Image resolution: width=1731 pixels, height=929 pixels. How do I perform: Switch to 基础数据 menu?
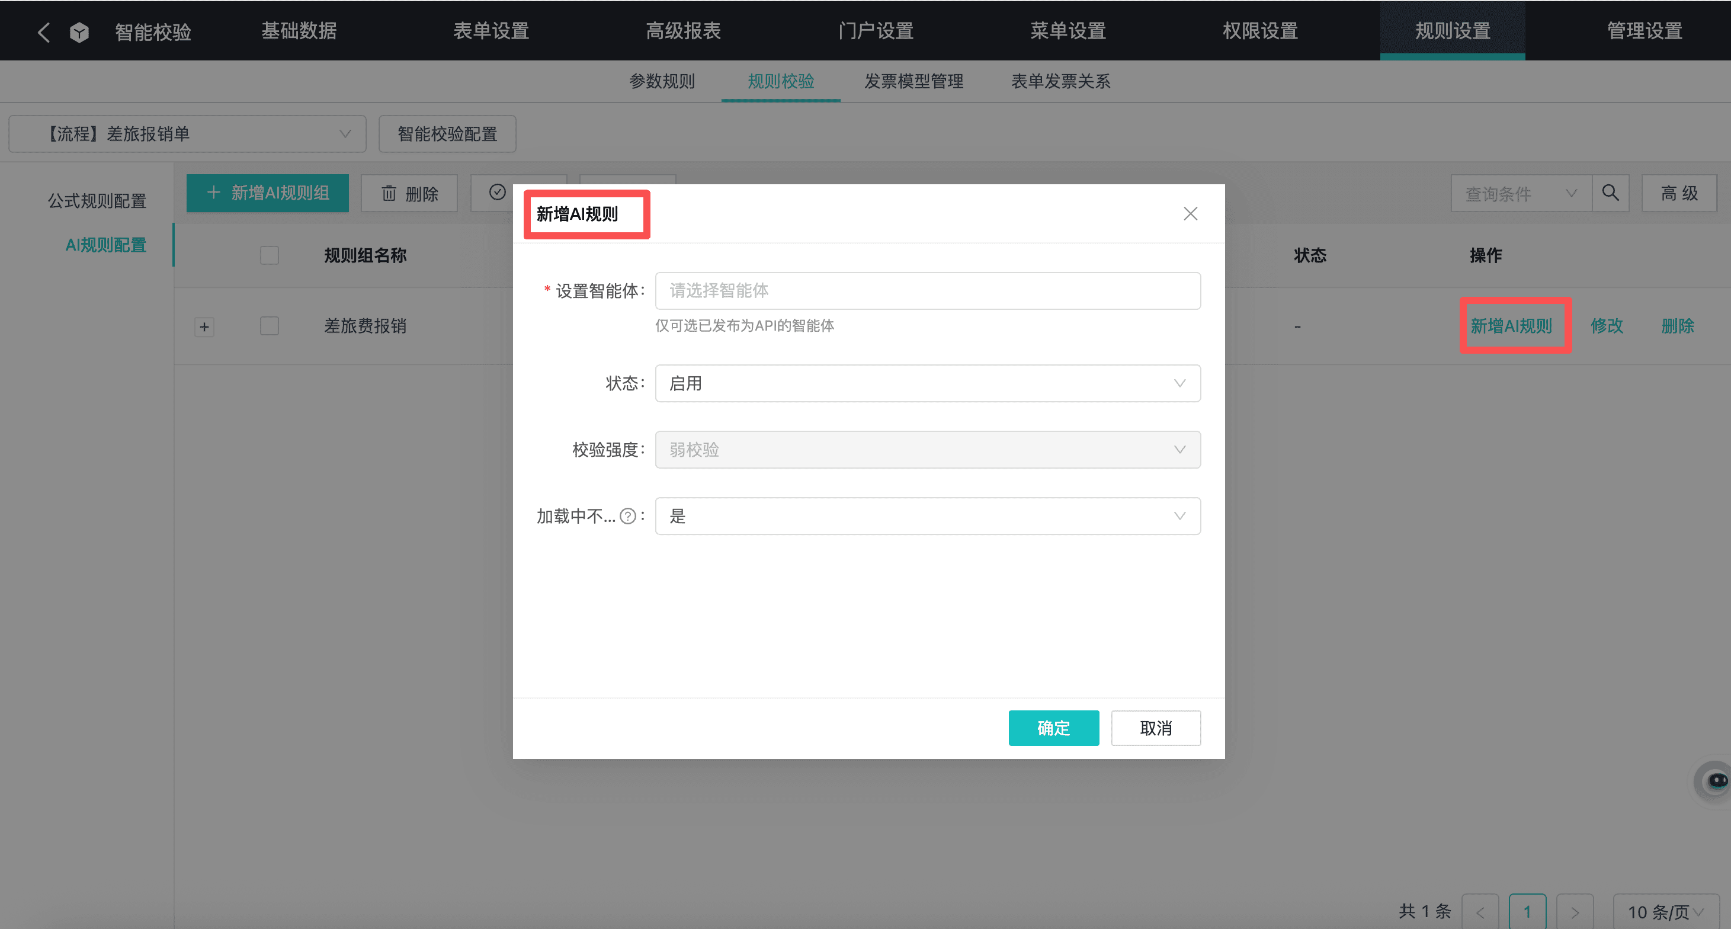tap(299, 31)
